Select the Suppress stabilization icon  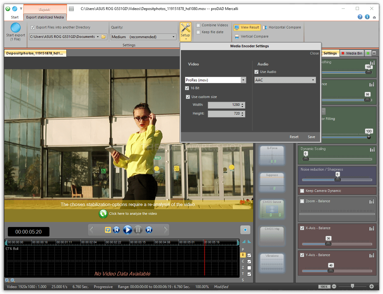272,182
